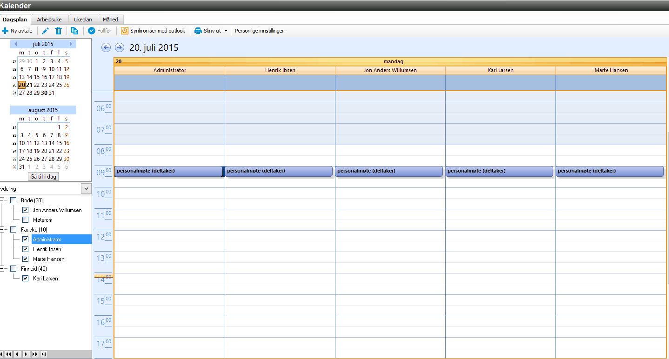This screenshot has height=359, width=669.
Task: Uncheck the Henrik Ibsen checkbox
Action: 26,249
